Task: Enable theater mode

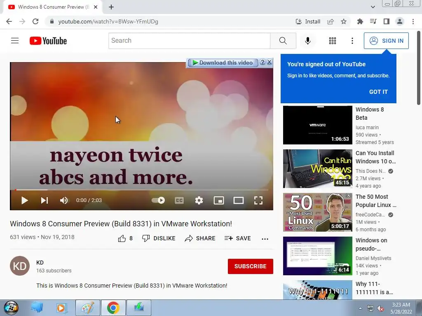Action: coord(239,200)
